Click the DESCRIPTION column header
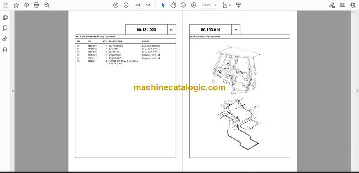This screenshot has height=173, width=359. (115, 41)
